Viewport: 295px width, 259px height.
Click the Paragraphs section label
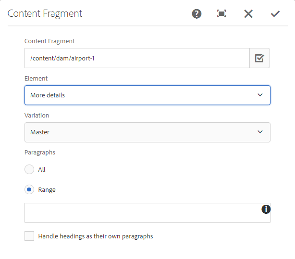[40, 152]
